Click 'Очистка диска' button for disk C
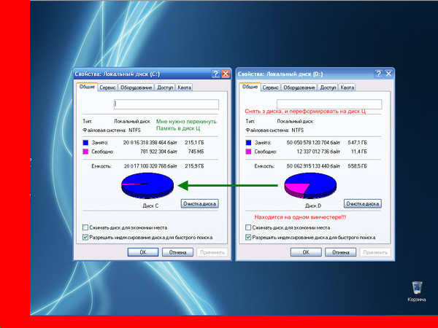This screenshot has width=438, height=328. [200, 203]
